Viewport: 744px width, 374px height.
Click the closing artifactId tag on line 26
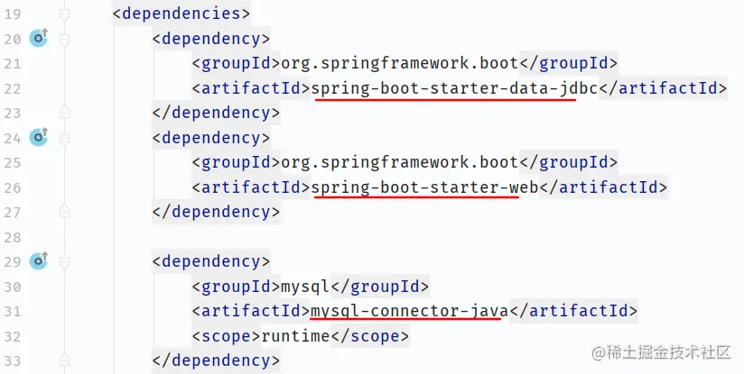(603, 187)
